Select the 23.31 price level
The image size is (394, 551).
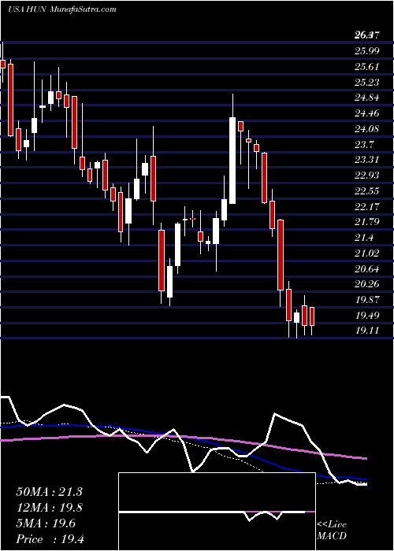[367, 160]
